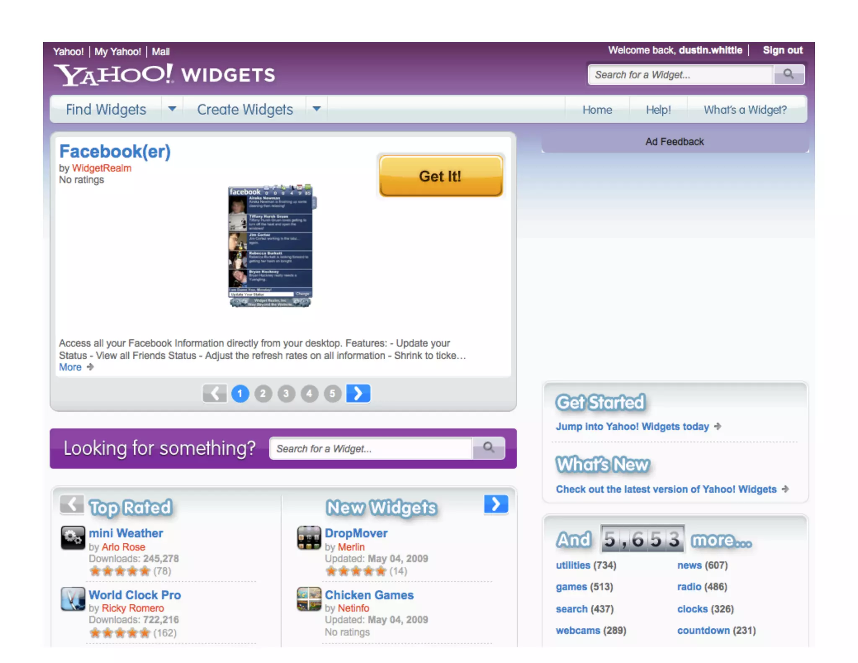Screen dimensions: 858x663
Task: Click the header Search for a Widget field
Action: tap(681, 75)
